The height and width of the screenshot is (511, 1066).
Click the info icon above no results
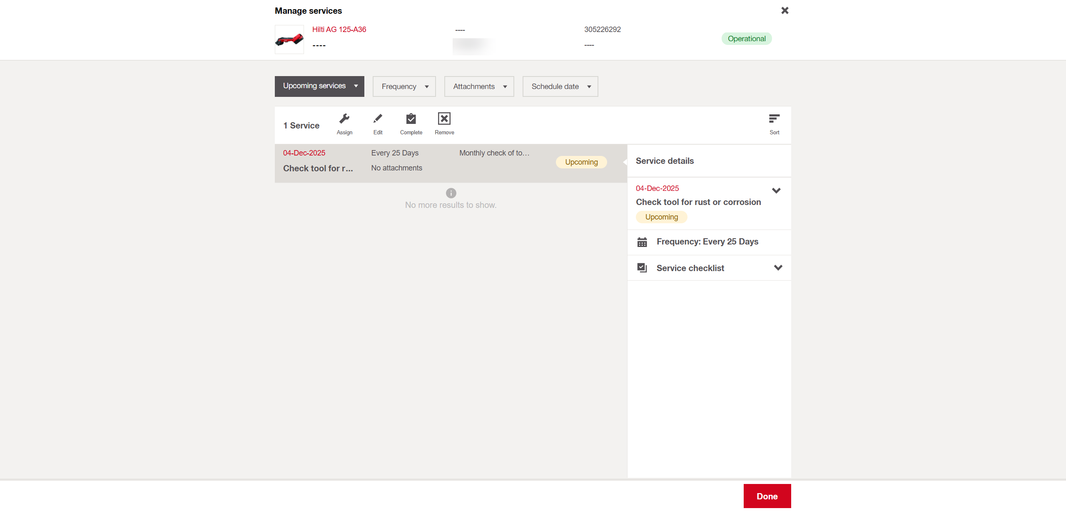point(451,193)
